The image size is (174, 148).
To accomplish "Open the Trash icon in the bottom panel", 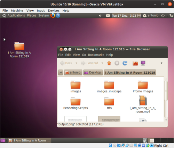I will (145, 140).
